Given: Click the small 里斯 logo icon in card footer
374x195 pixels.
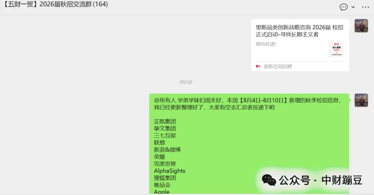Looking at the screenshot, I should 258,67.
